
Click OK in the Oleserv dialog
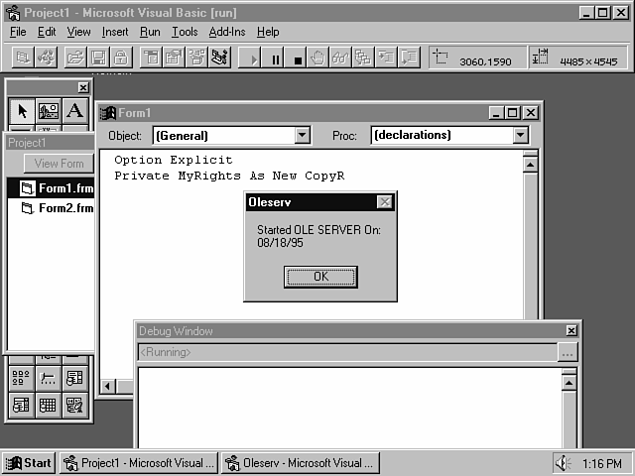[x=319, y=277]
